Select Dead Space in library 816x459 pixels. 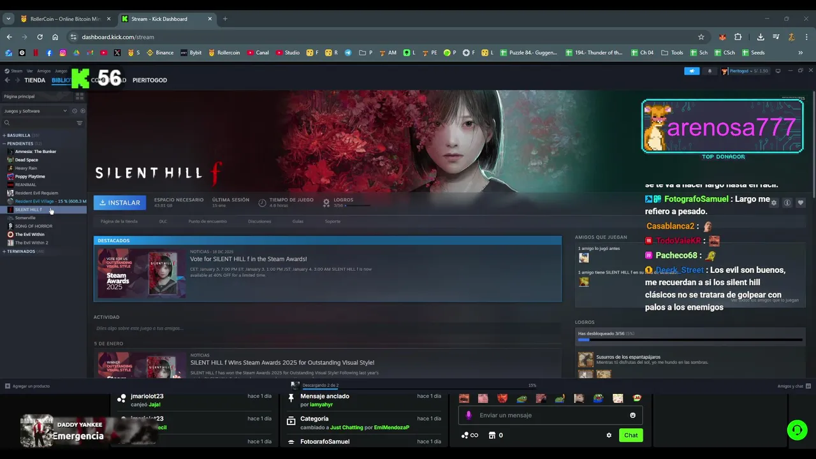point(27,160)
